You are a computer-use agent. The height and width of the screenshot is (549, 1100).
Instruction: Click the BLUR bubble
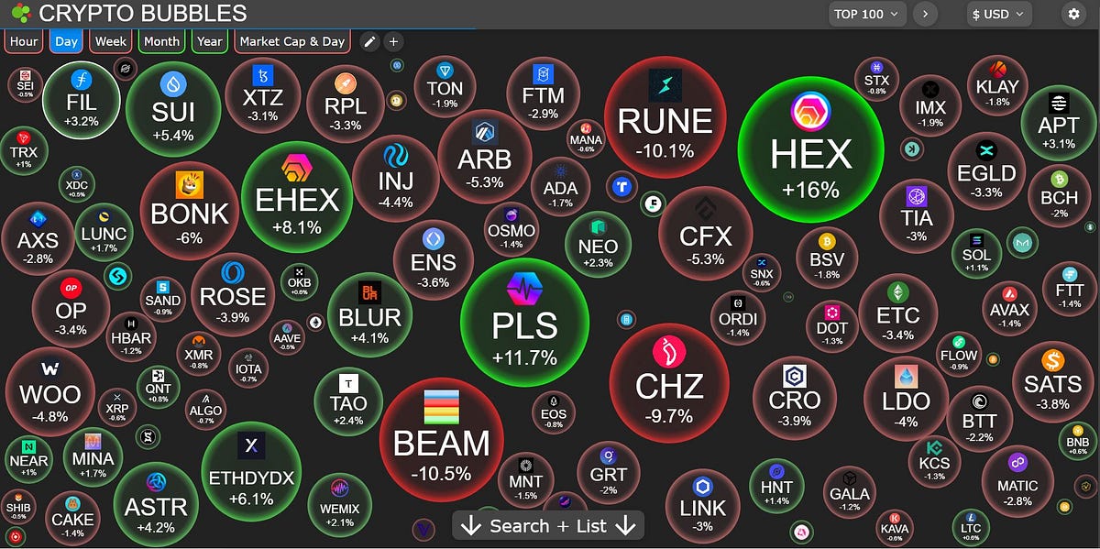click(x=370, y=316)
